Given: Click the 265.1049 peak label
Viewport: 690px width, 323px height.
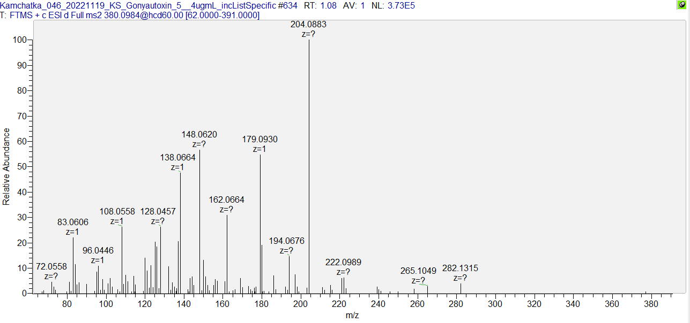Looking at the screenshot, I should (x=418, y=271).
